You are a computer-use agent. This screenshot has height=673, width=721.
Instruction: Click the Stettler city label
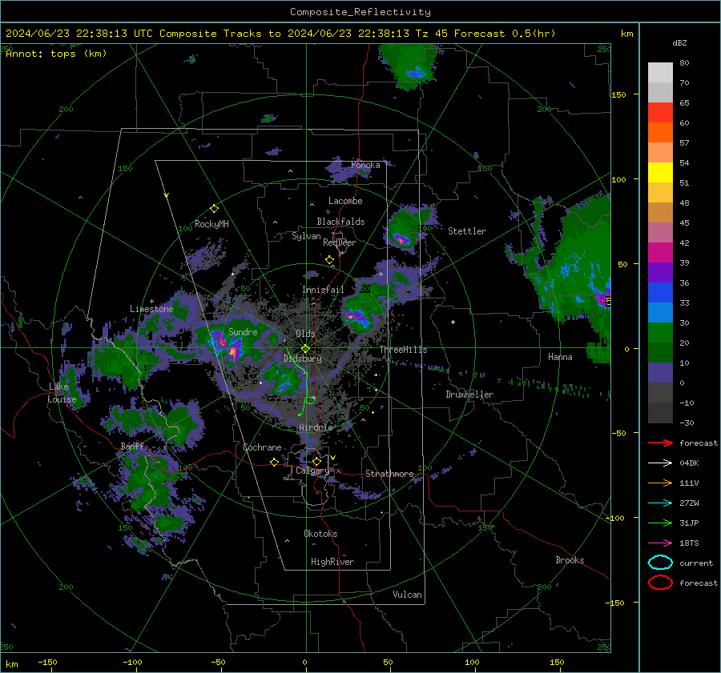coord(467,231)
